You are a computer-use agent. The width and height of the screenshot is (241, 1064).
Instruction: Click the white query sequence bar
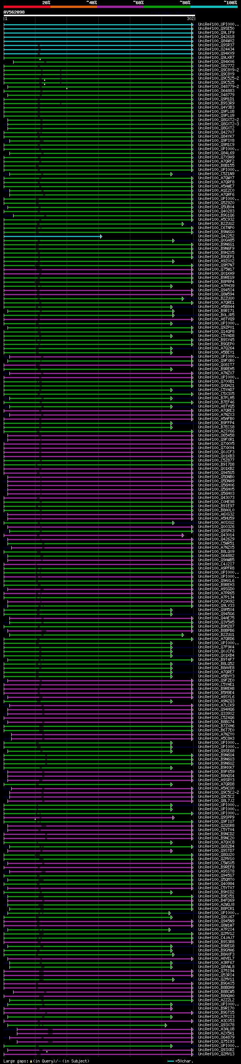pos(99,16)
